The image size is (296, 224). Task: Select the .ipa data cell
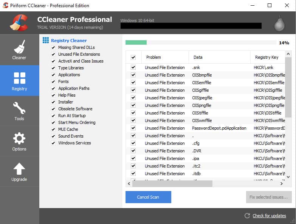[195, 158]
